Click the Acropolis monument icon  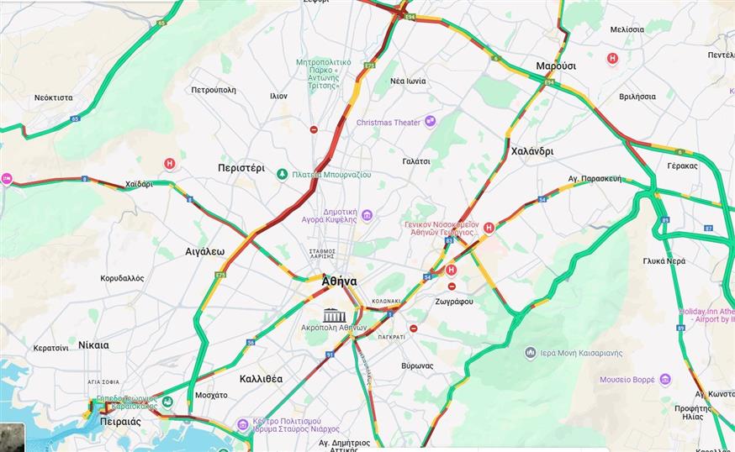(x=334, y=315)
